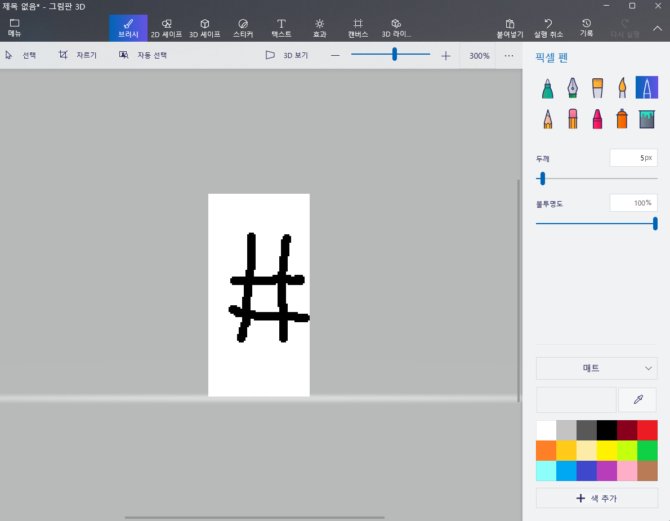Pick the light gray color swatch
Screen dimensions: 670x521
tap(566, 430)
